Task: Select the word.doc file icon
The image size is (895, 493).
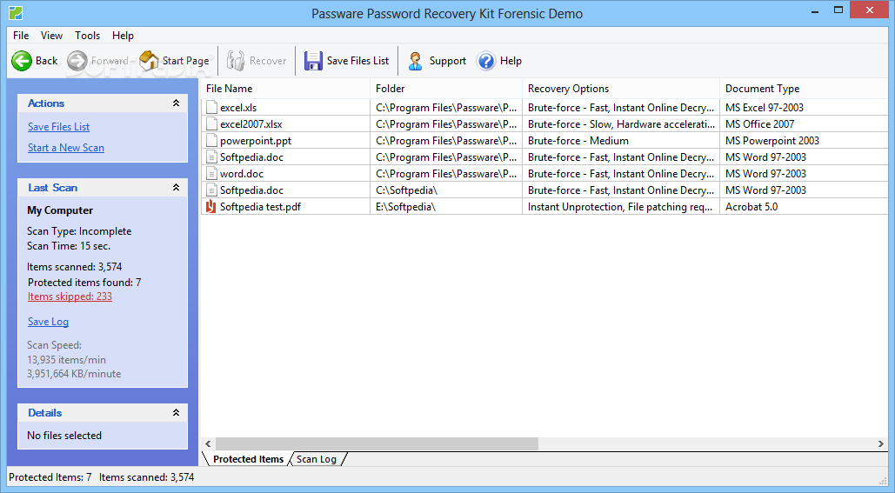Action: click(211, 174)
